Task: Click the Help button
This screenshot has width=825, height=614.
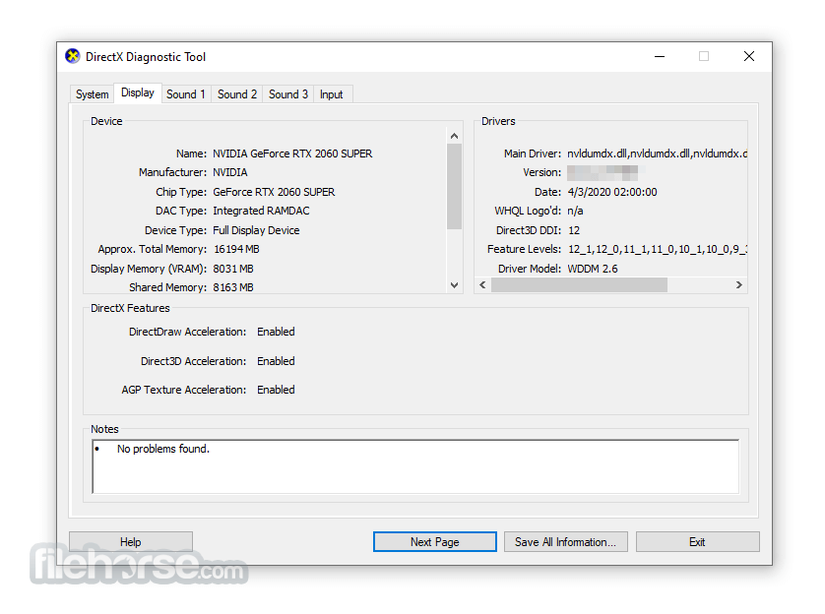Action: click(131, 542)
